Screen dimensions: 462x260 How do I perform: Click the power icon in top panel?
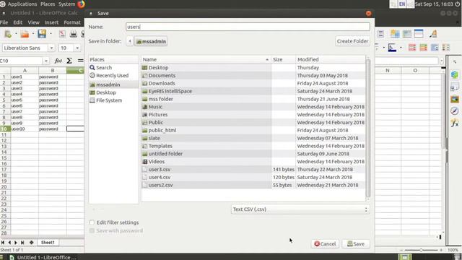click(x=458, y=4)
